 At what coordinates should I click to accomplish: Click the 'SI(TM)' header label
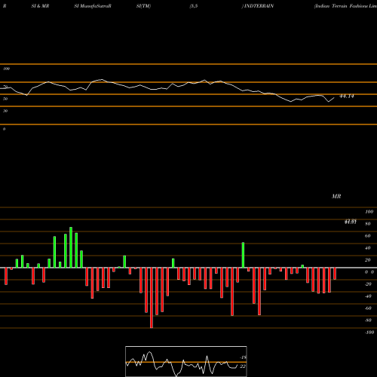point(143,6)
